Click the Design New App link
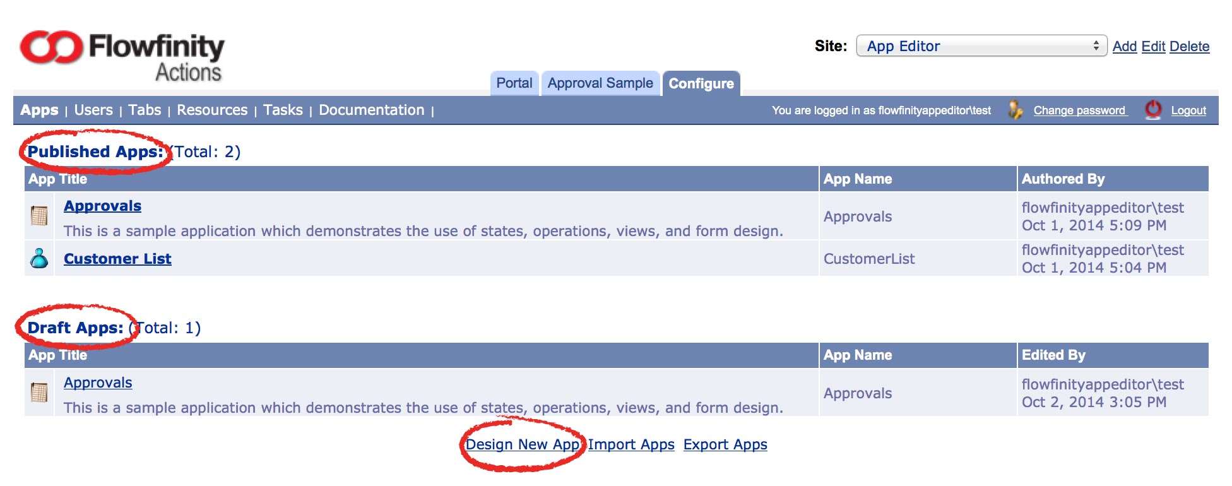This screenshot has width=1232, height=486. (523, 444)
